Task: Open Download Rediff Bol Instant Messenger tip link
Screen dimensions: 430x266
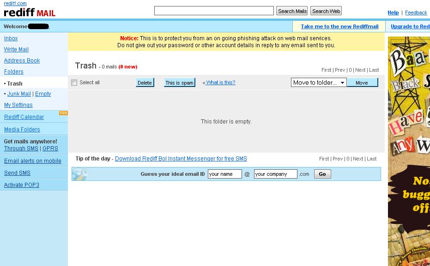Action: coord(181,159)
